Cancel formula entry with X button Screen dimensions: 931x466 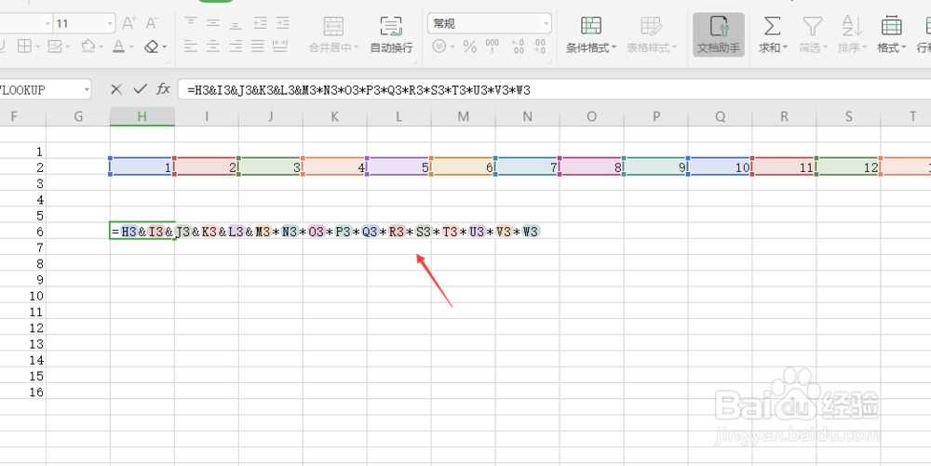116,89
